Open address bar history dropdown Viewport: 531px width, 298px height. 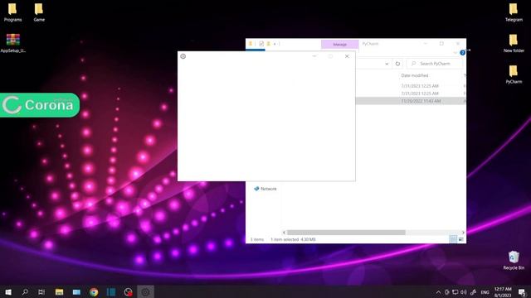coord(387,64)
